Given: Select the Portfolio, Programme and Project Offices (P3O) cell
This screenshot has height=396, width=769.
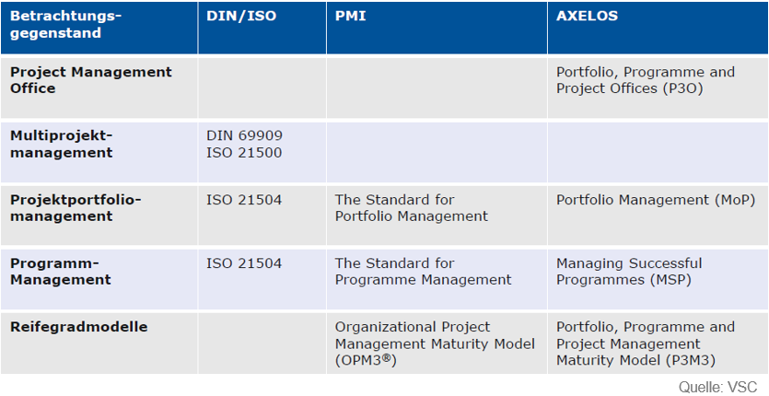Looking at the screenshot, I should (645, 80).
